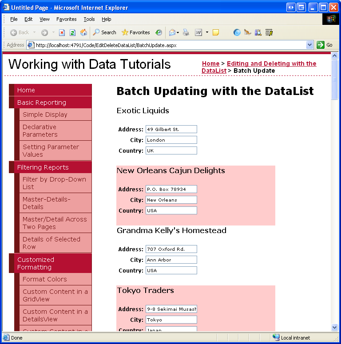The width and height of the screenshot is (341, 344).
Task: Expand the address bar dropdown
Action: [x=310, y=45]
